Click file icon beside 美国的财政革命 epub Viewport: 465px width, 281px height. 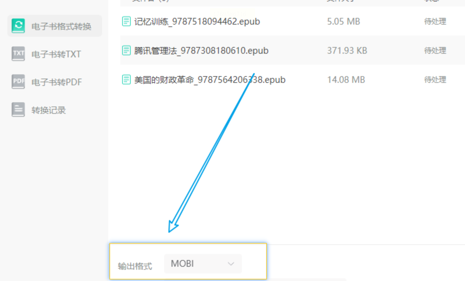point(126,80)
